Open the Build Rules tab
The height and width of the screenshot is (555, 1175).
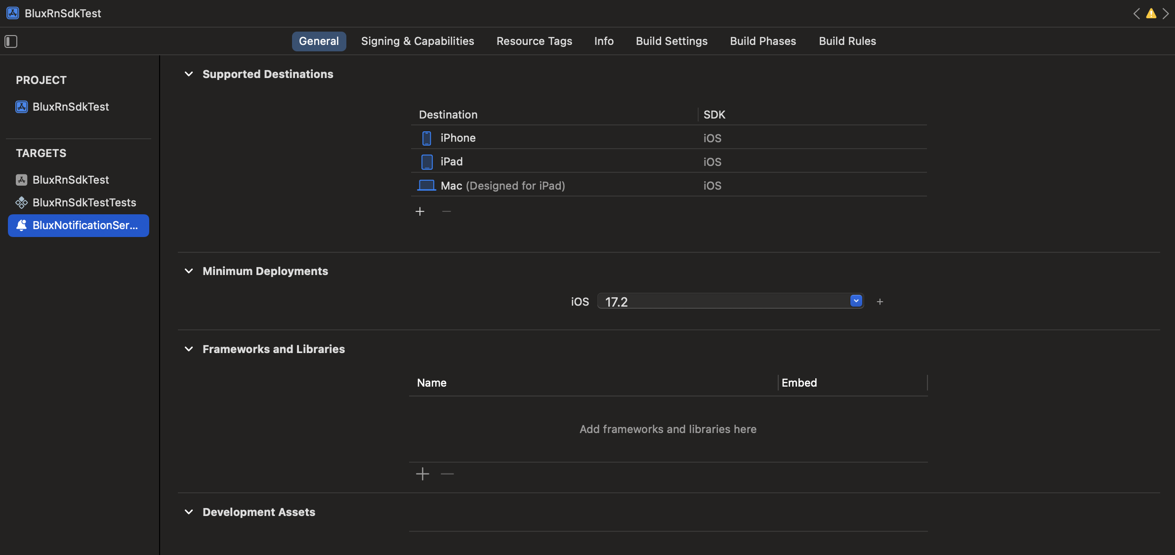tap(847, 41)
